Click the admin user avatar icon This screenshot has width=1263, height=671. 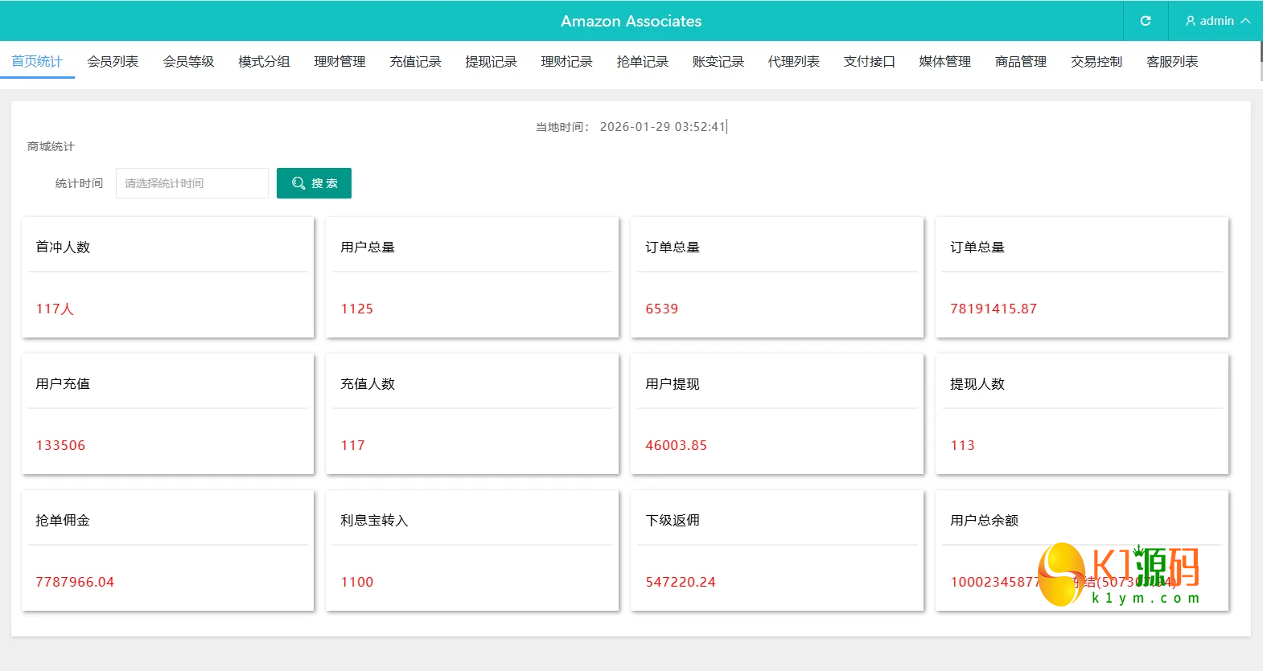(x=1191, y=21)
